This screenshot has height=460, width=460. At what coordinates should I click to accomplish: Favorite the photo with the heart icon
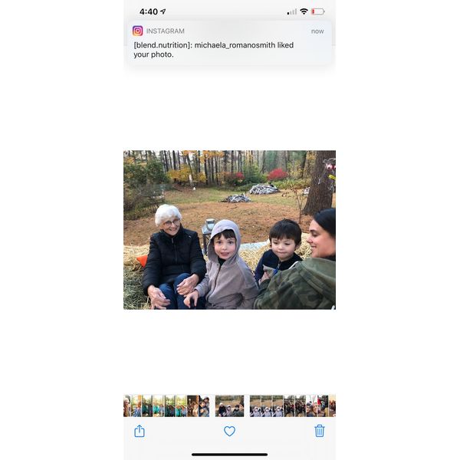[x=229, y=431]
